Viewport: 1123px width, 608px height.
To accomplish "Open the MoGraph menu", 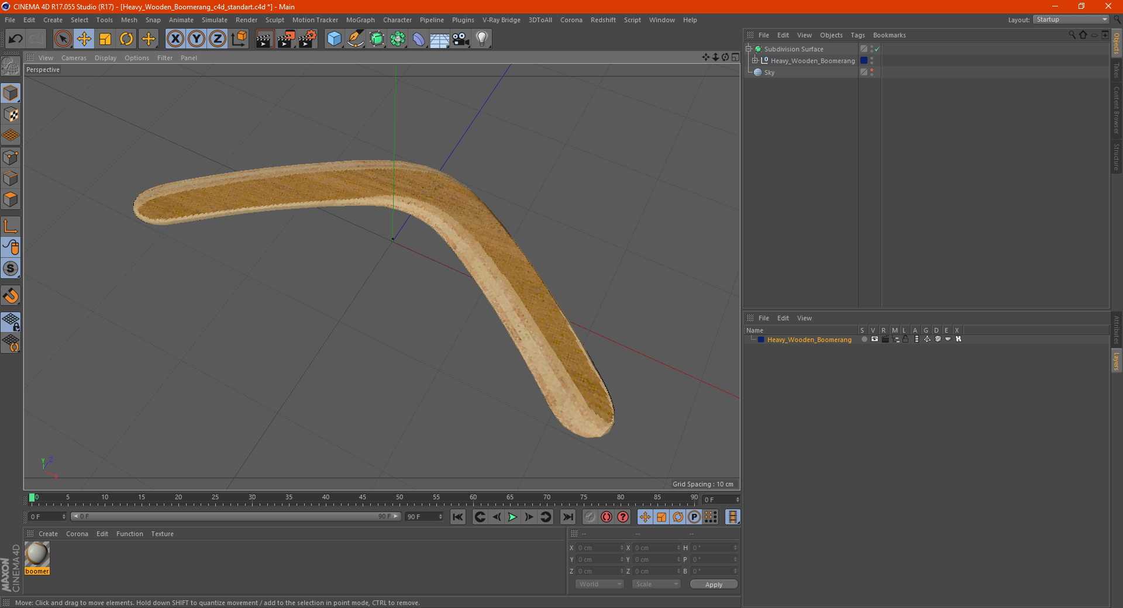I will (x=360, y=20).
